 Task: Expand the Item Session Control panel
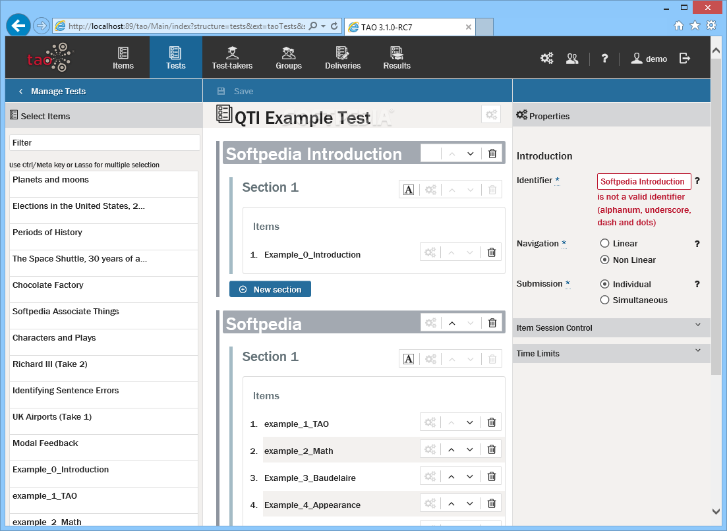pos(611,327)
